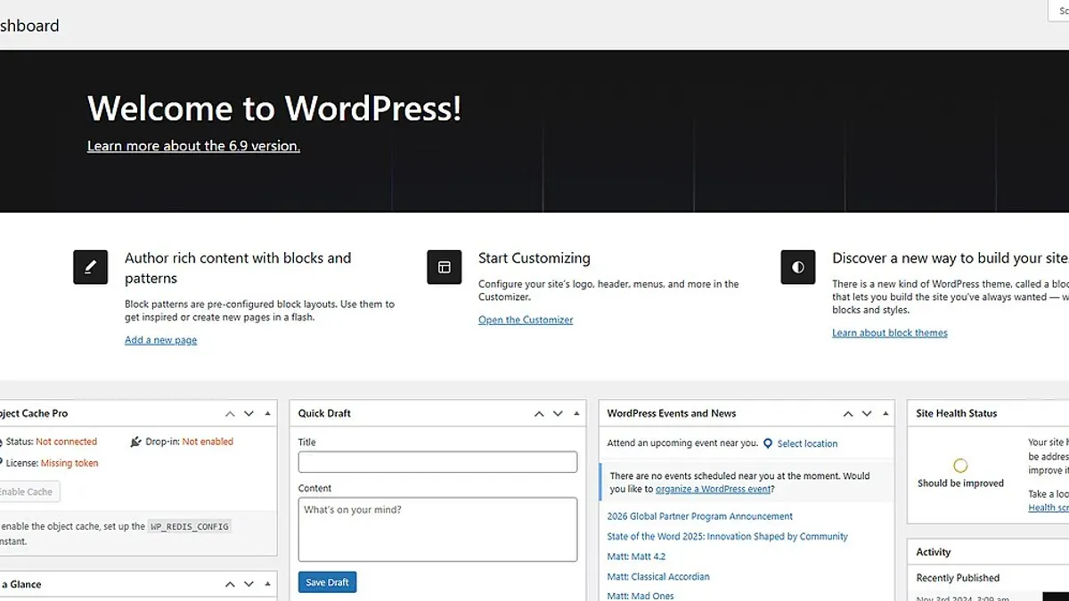The height and width of the screenshot is (601, 1069).
Task: Click the Save Draft button
Action: pyautogui.click(x=327, y=582)
